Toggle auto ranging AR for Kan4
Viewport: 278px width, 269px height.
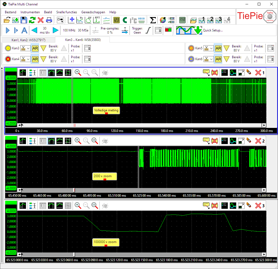click(35, 59)
